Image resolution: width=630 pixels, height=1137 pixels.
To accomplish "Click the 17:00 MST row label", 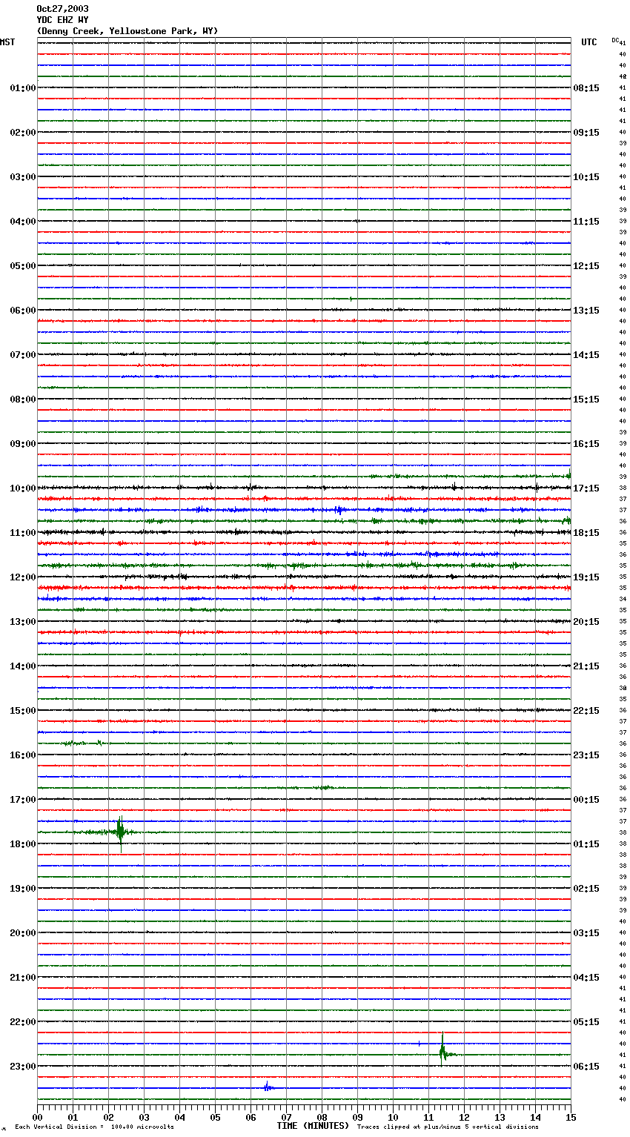I will 23,800.
